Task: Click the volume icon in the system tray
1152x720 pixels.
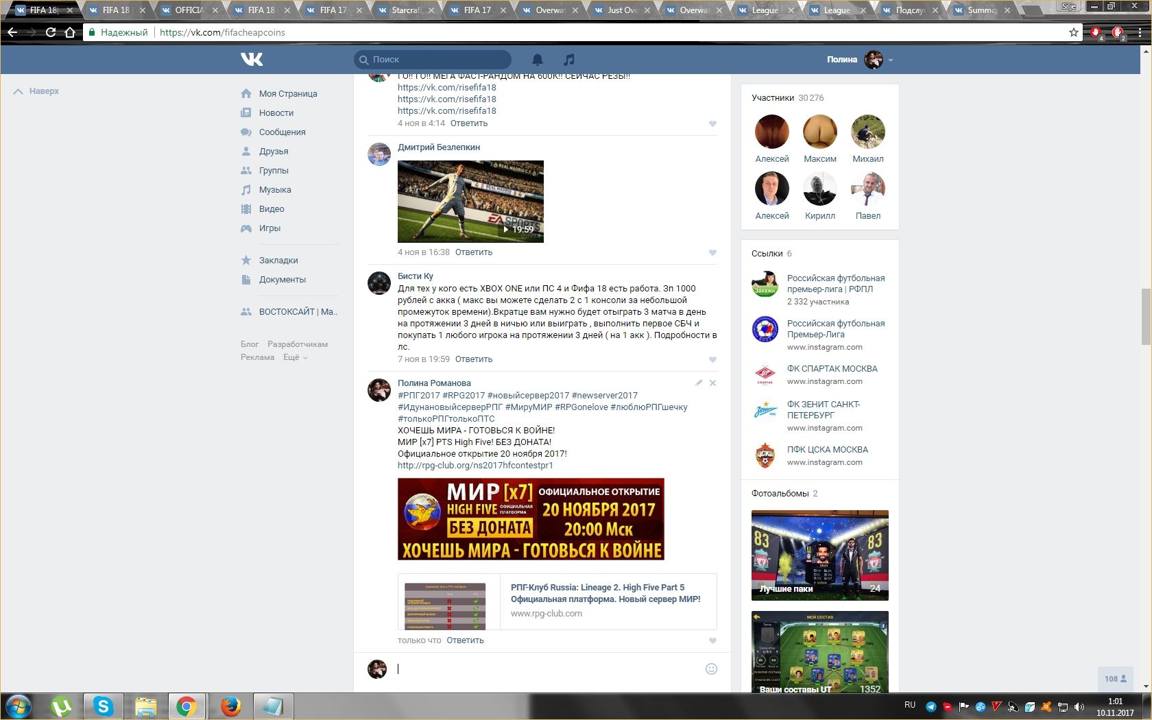Action: click(x=1079, y=706)
